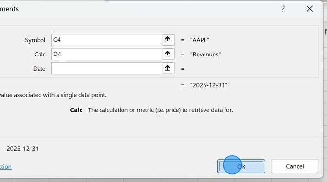Screen dimensions: 327x182
Task: Select the "2025-12-31" computed value text
Action: click(x=209, y=85)
